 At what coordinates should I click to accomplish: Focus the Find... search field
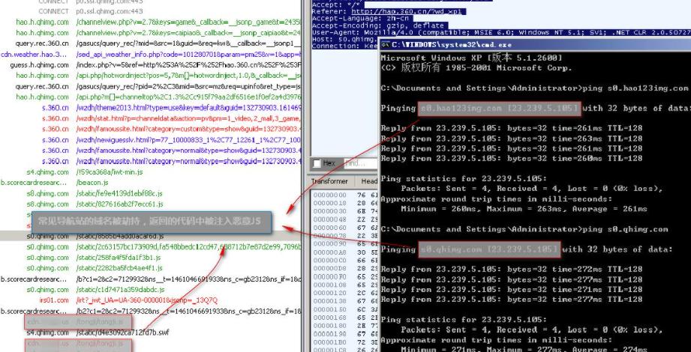point(360,164)
